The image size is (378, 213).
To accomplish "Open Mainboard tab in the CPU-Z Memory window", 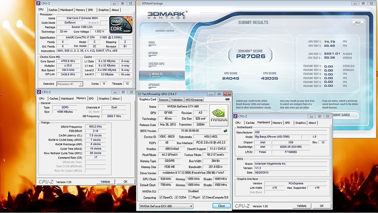I will point(67,99).
